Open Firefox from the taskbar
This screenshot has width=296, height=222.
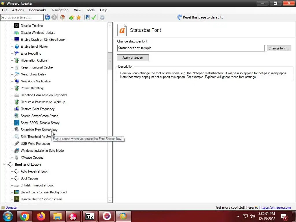tap(41, 216)
